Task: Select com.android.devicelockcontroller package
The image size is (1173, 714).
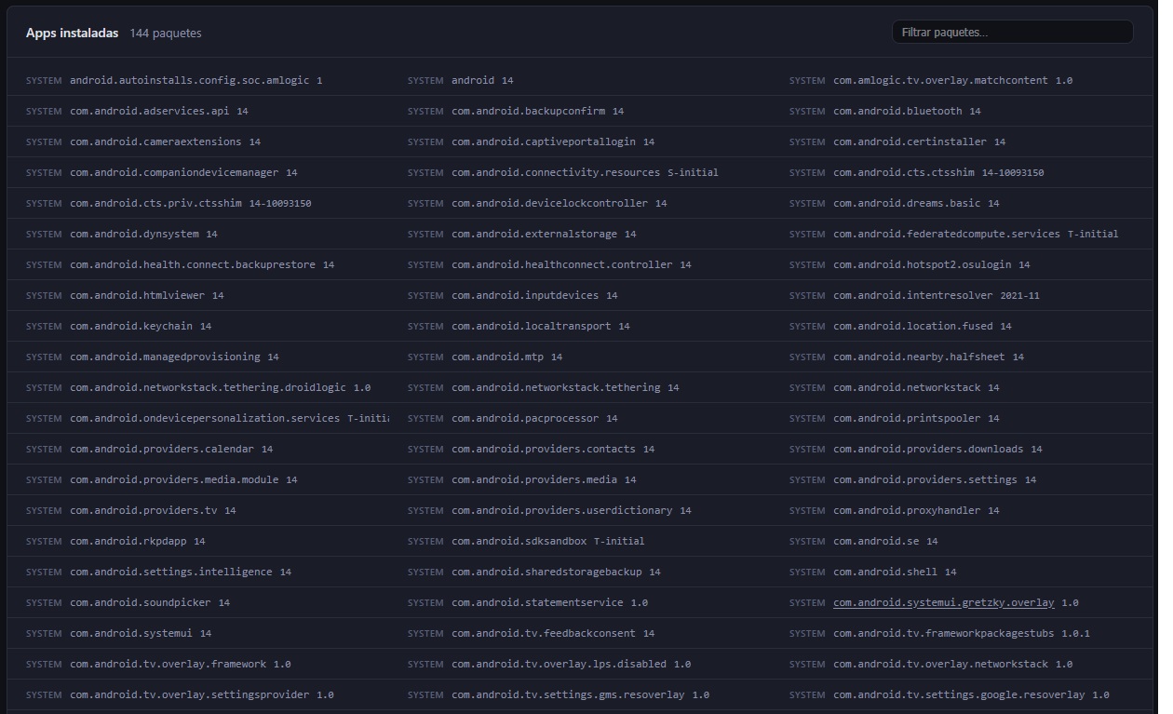Action: click(549, 203)
